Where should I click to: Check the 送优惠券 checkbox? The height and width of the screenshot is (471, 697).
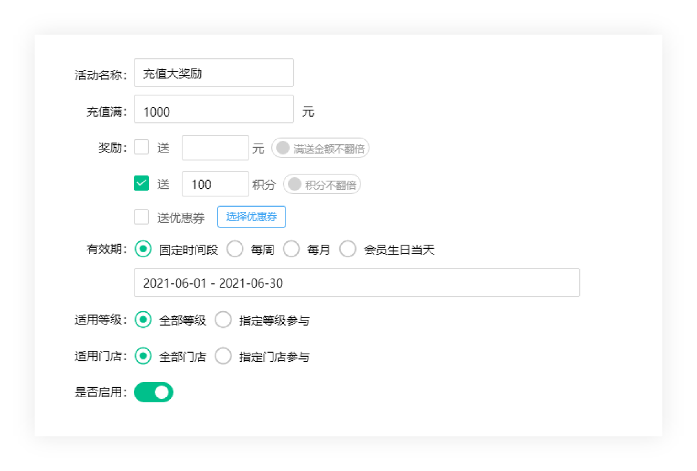coord(141,217)
